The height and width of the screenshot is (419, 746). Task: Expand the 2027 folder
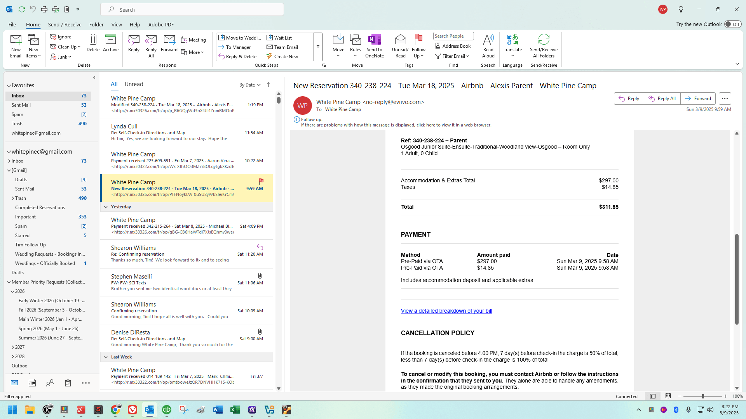[x=13, y=347]
